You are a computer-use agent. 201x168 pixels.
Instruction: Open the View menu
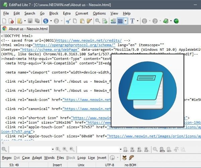[x=114, y=13]
